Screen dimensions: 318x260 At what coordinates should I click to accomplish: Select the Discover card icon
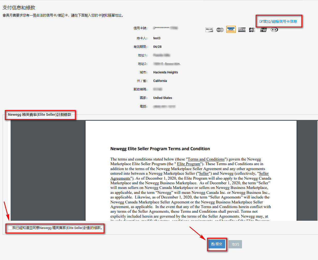click(209, 30)
